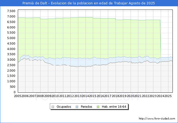Click the 2007 x-axis year label
Screen dimensions: 178x123
(33, 96)
